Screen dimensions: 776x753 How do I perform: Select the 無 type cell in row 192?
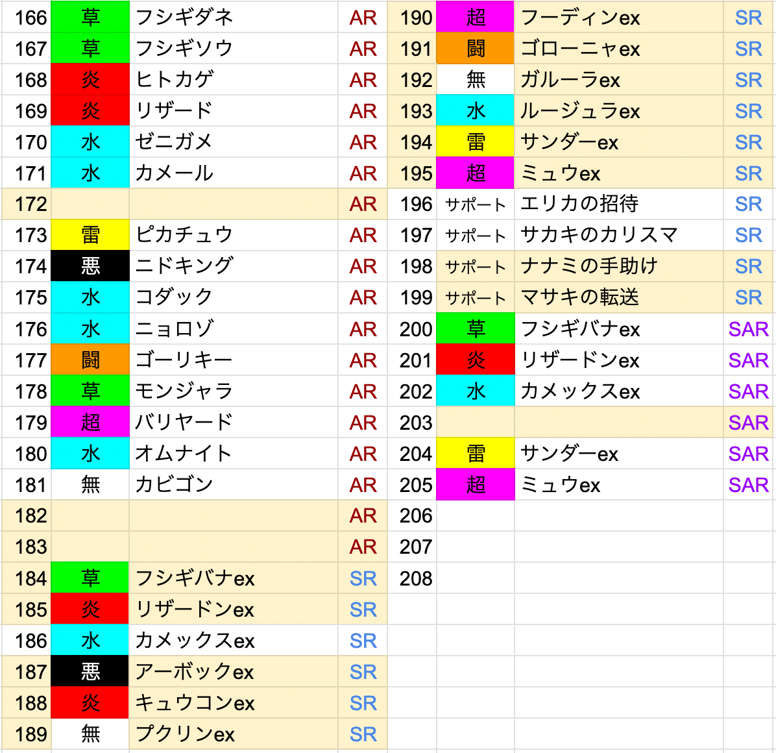(x=475, y=80)
